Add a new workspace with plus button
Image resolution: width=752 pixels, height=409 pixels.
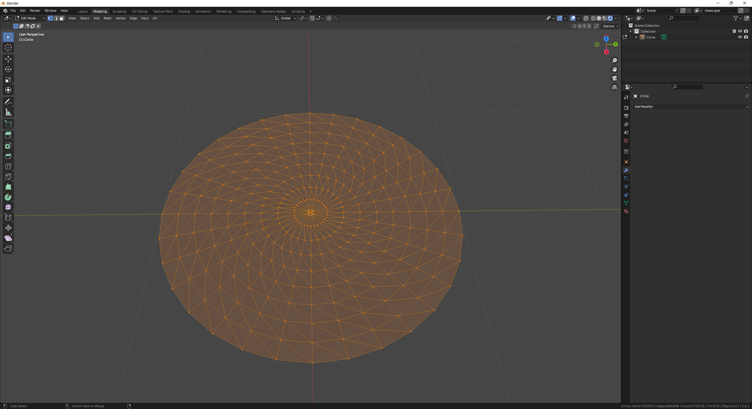coord(310,11)
